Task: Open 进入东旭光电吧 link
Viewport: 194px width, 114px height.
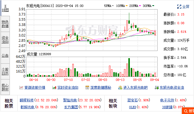Action: [x=135, y=88]
